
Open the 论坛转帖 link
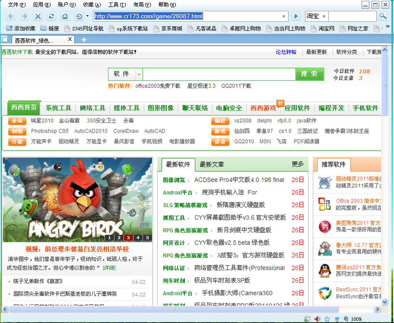[x=286, y=52]
